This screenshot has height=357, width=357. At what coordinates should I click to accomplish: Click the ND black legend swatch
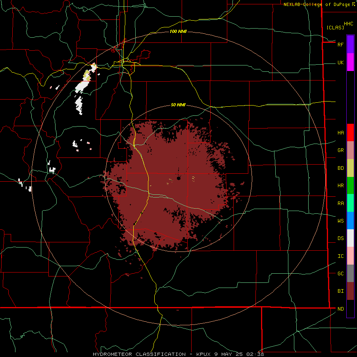[x=350, y=309]
